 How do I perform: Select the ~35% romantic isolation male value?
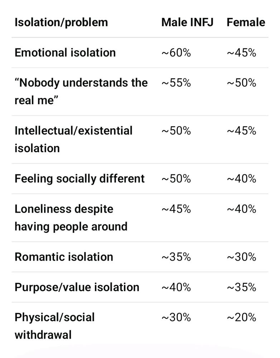pos(176,257)
